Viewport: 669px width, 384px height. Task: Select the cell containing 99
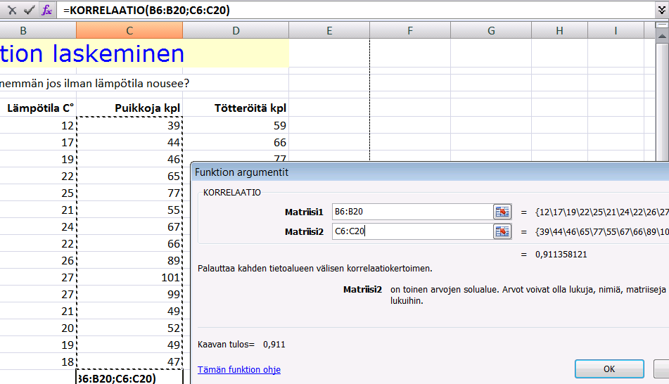[x=129, y=295]
